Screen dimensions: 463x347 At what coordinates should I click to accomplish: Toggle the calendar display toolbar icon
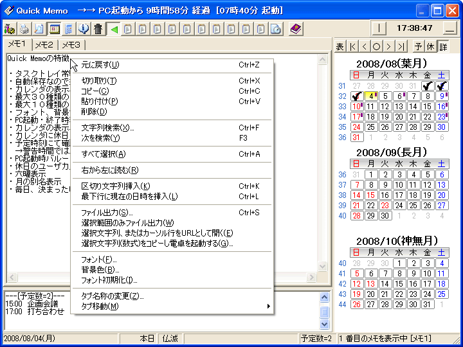[54, 29]
